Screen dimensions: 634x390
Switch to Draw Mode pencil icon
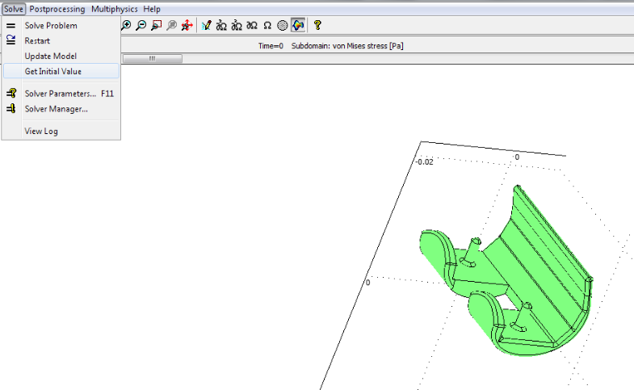tap(206, 26)
